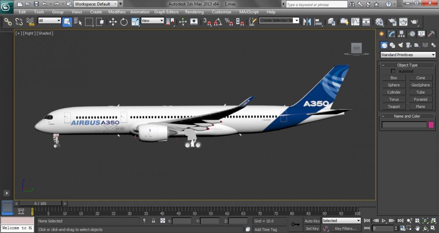Image resolution: width=439 pixels, height=233 pixels.
Task: Click the GeoSphere primitive button
Action: click(421, 85)
